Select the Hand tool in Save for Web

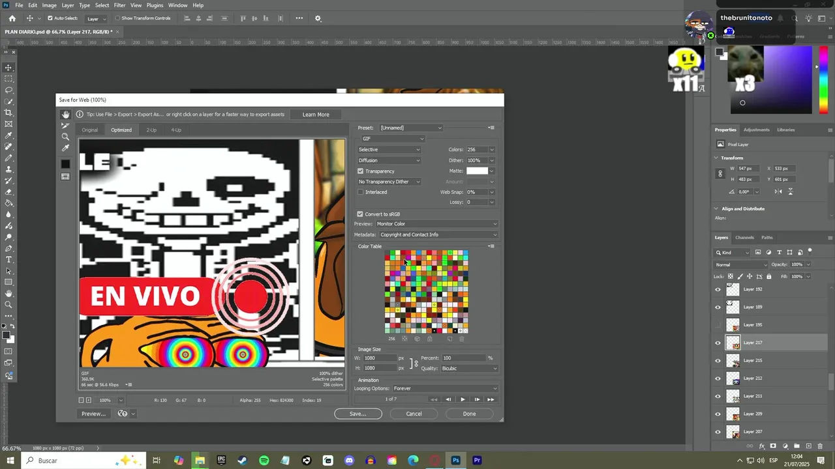(x=65, y=115)
